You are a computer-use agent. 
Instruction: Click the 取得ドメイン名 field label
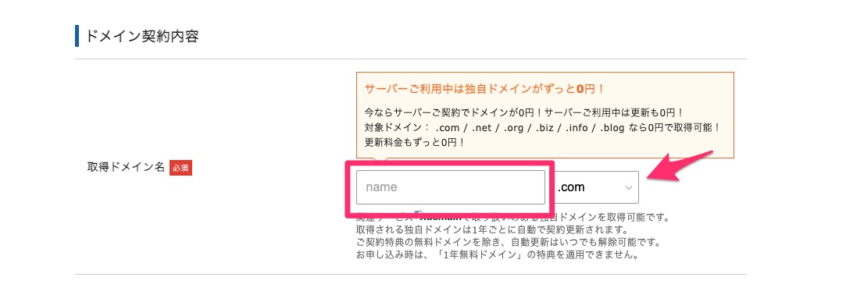[127, 167]
